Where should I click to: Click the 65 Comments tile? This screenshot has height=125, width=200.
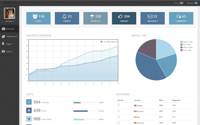(181, 18)
